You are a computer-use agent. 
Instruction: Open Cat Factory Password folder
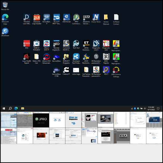(x=86, y=72)
